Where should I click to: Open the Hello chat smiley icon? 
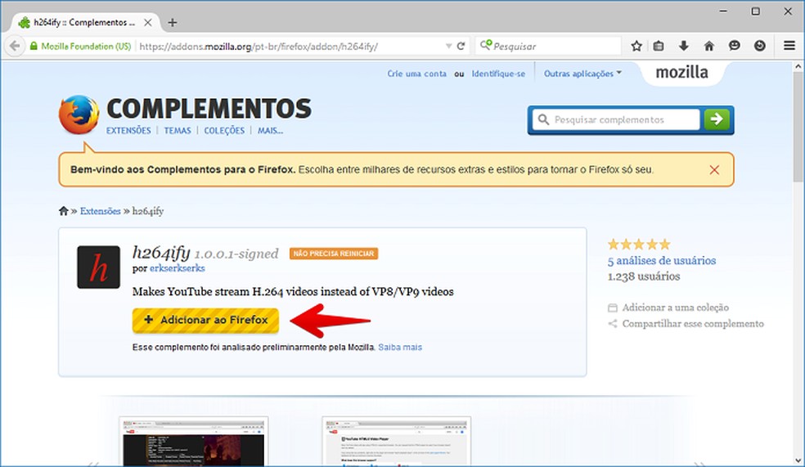pyautogui.click(x=735, y=46)
